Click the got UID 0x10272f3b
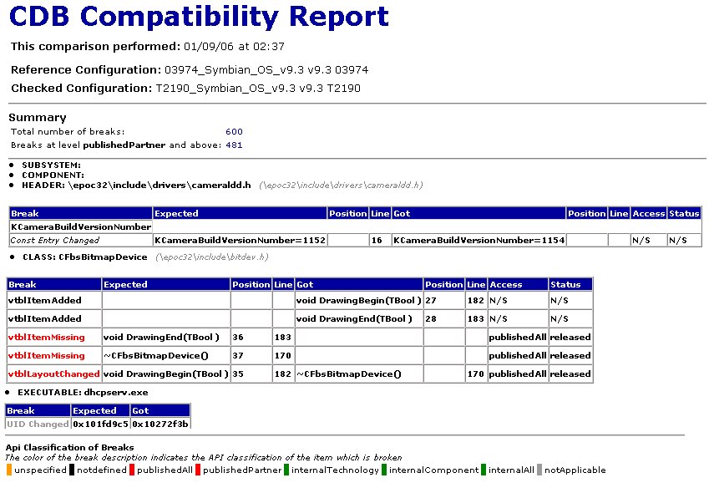714x488 pixels. tap(160, 424)
